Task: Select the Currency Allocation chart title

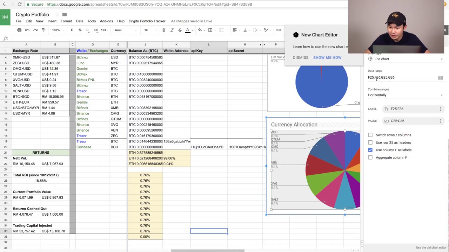Action: coord(294,125)
